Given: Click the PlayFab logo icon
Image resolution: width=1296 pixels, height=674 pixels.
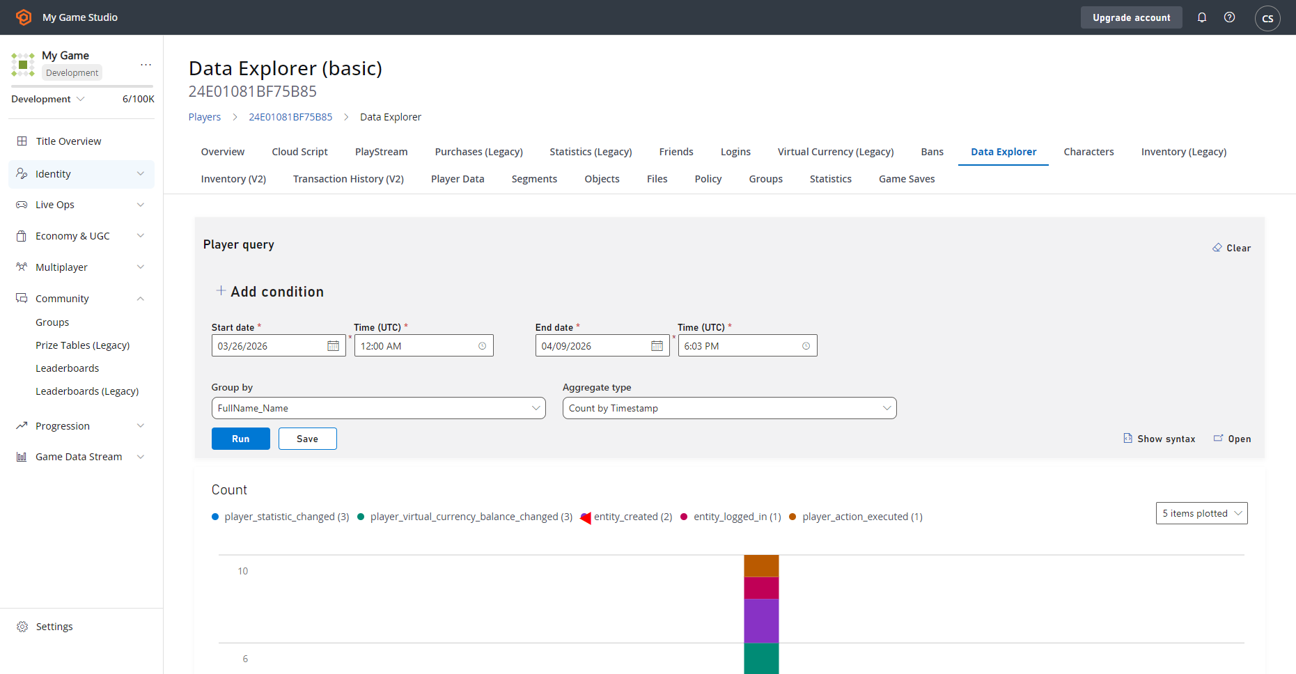Looking at the screenshot, I should [x=24, y=17].
